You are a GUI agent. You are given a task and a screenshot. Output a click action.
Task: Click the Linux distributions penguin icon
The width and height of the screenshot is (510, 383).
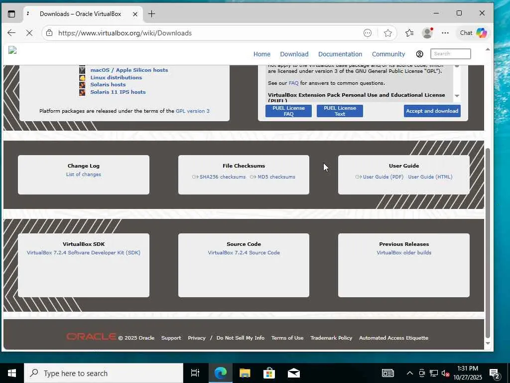pos(82,77)
